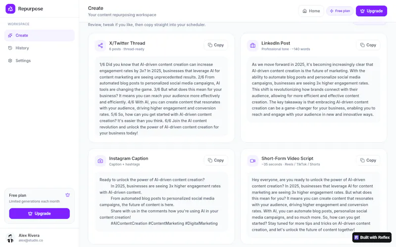The height and width of the screenshot is (247, 396).
Task: Click Alex Rivera's profile avatar
Action: point(10,238)
